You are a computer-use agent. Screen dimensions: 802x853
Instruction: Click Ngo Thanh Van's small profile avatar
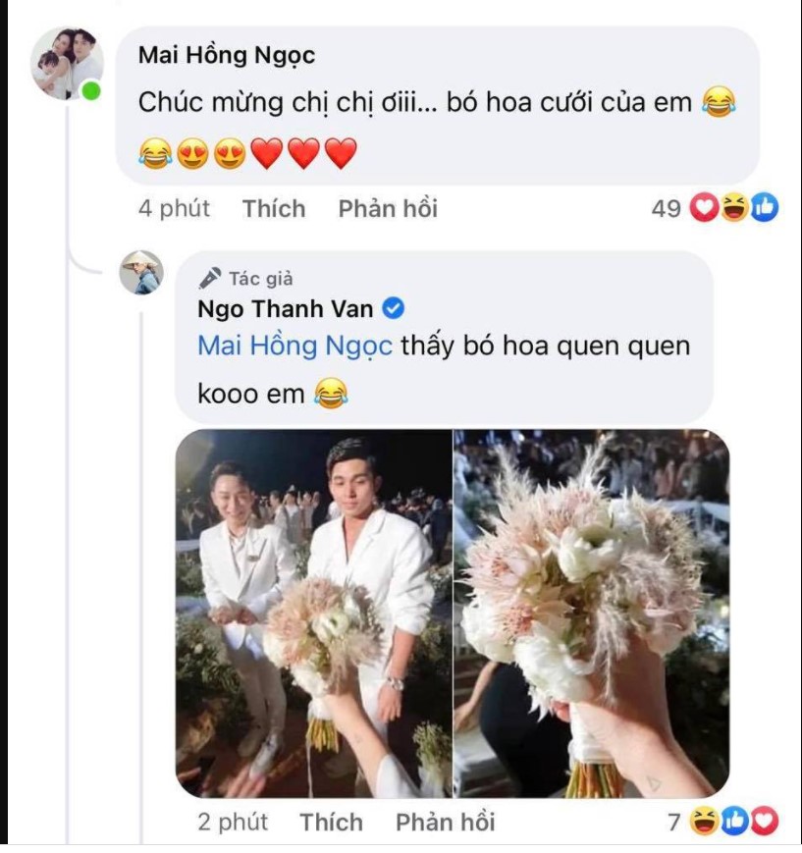[140, 272]
